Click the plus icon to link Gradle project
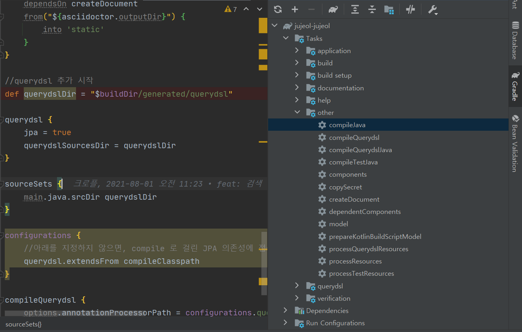Image resolution: width=522 pixels, height=332 pixels. coord(295,10)
